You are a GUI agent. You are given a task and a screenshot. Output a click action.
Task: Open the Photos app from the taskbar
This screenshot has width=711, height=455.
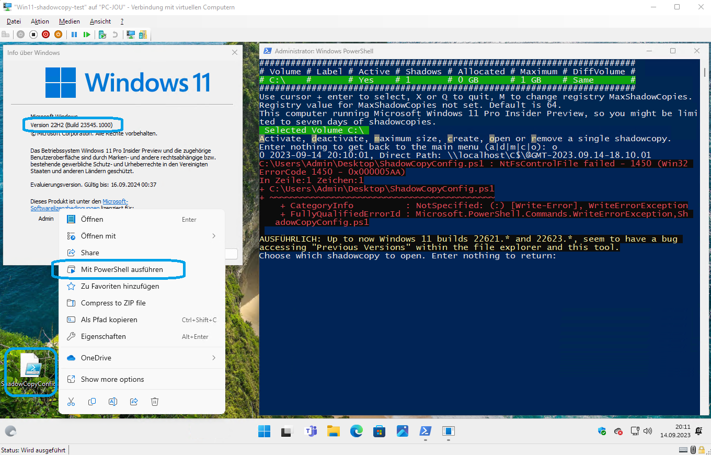pyautogui.click(x=402, y=431)
